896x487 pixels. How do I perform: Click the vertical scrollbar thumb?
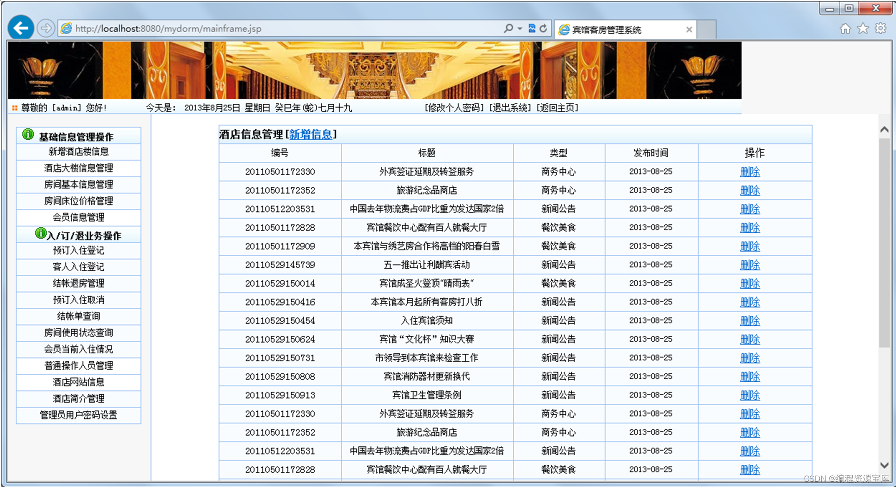(x=884, y=243)
